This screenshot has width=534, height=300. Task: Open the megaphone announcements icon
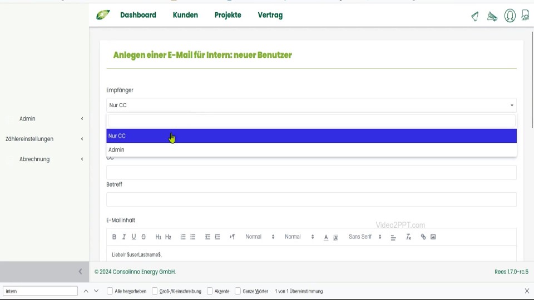(x=492, y=16)
